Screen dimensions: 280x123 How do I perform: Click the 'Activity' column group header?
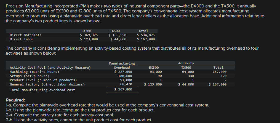[x=186, y=63]
